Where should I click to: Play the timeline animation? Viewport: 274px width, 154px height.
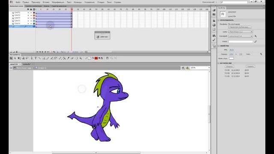coord(42,52)
